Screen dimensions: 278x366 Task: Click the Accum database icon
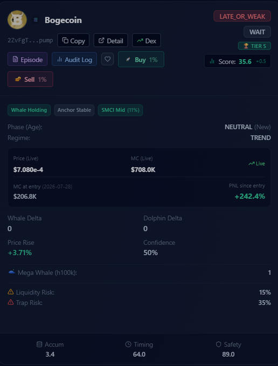tap(39, 344)
